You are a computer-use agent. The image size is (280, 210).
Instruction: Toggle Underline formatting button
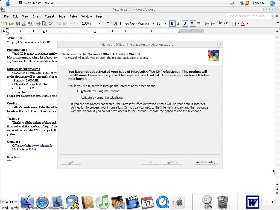click(185, 24)
